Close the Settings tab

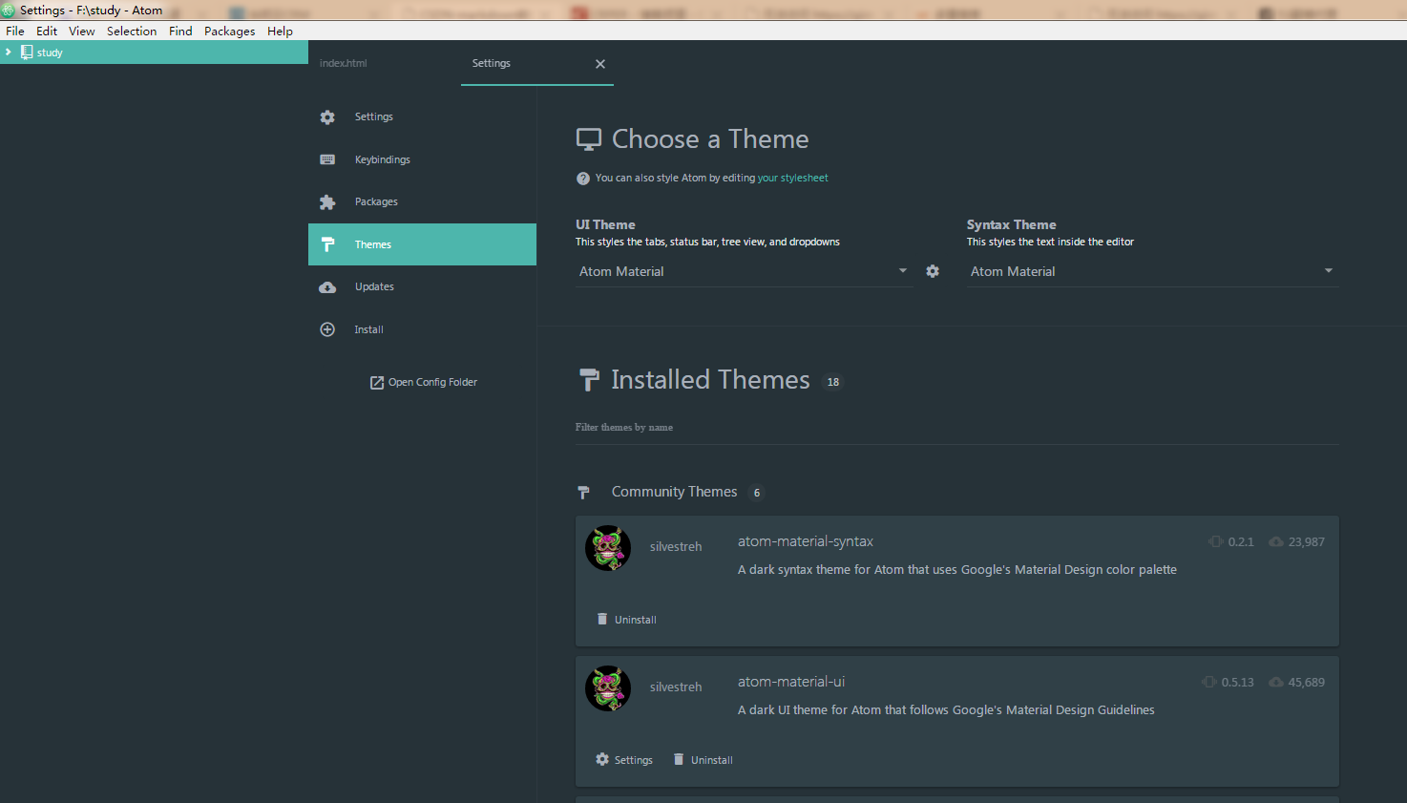[600, 64]
